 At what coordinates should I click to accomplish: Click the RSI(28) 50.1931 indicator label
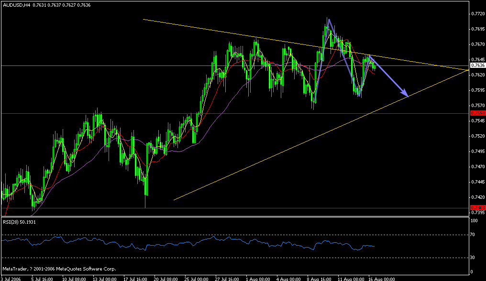tap(19, 222)
